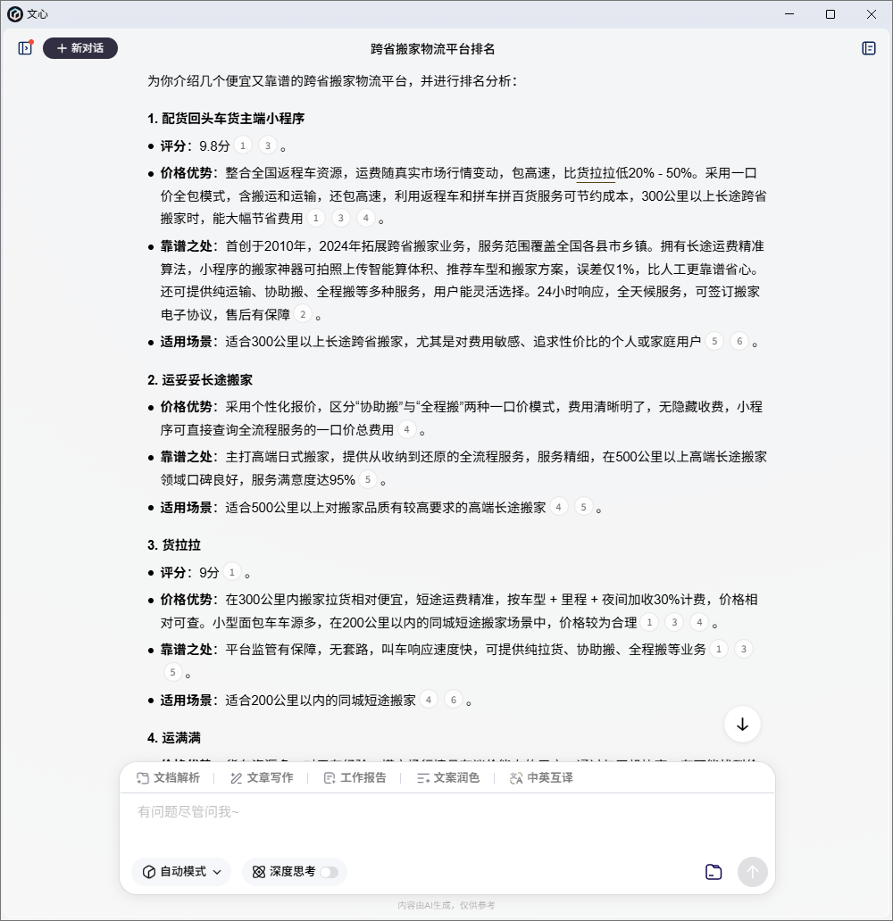
Task: Click the heading 2. 运妥妥长途搬家
Action: pos(200,380)
